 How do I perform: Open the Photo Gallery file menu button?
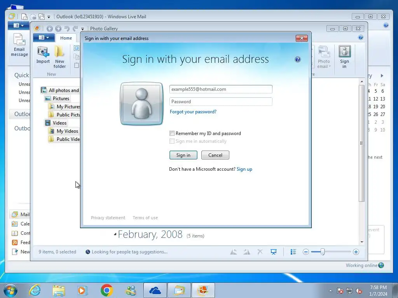click(44, 38)
